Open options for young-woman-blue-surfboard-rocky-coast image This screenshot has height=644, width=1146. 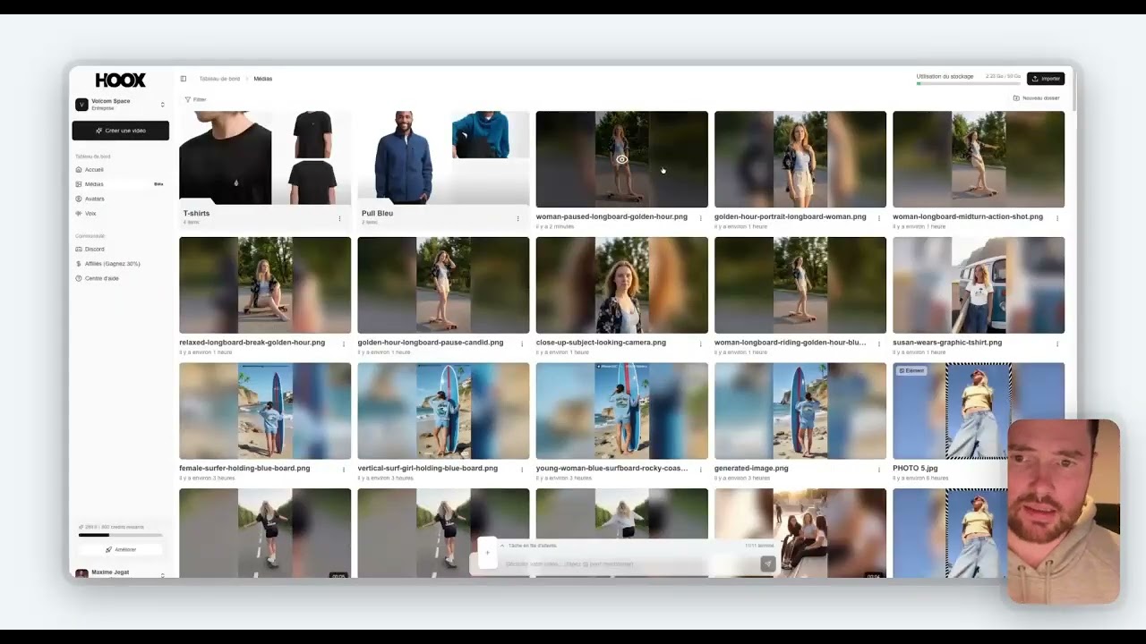tap(700, 470)
